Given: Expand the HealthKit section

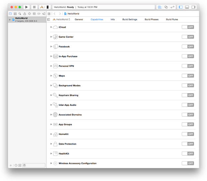Looking at the screenshot, I should click(51, 153).
